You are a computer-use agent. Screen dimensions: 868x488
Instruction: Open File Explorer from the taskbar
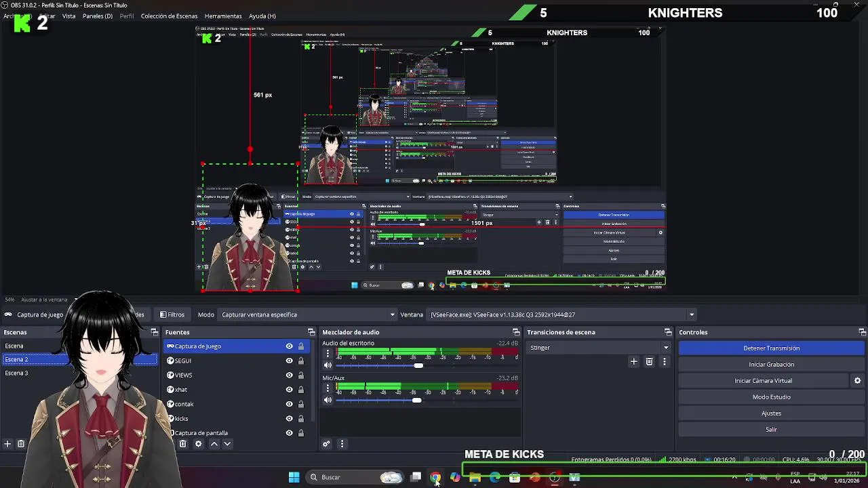pyautogui.click(x=475, y=477)
